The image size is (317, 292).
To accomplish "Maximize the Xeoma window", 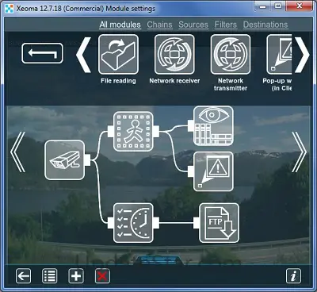I will [x=278, y=6].
